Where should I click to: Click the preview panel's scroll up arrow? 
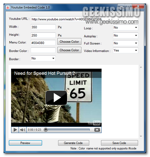pyautogui.click(x=141, y=67)
